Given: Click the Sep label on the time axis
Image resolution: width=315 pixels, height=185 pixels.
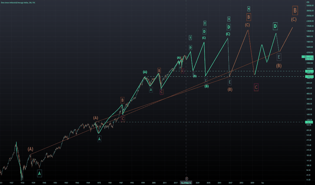Looking at the screenshot, I should 262,183.
